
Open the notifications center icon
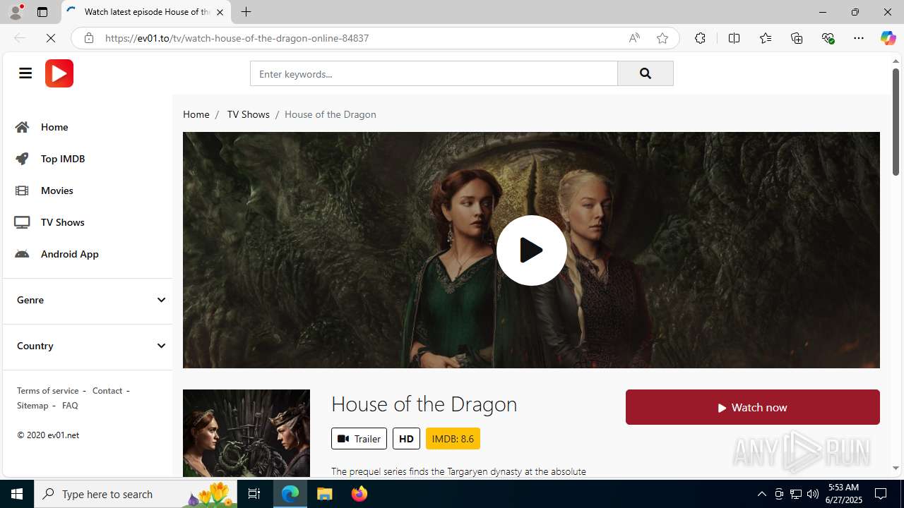click(881, 494)
